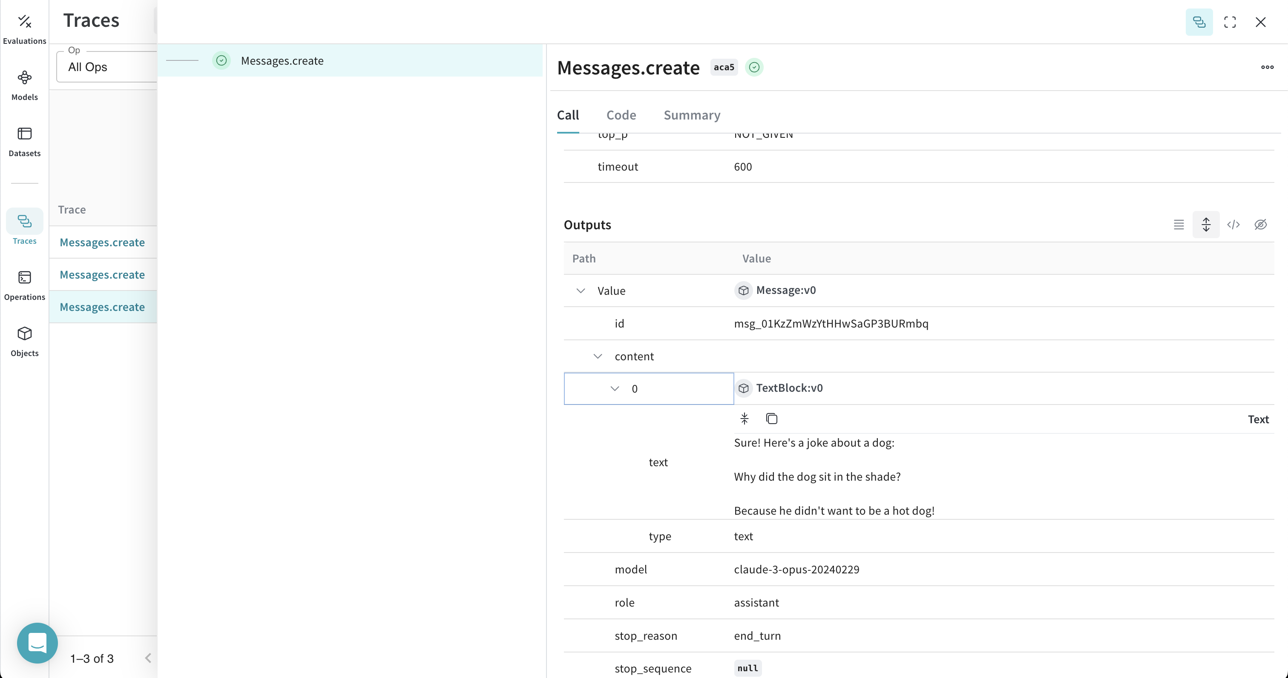Toggle the trace tree view button
Screen dimensions: 1288x678
1199,22
